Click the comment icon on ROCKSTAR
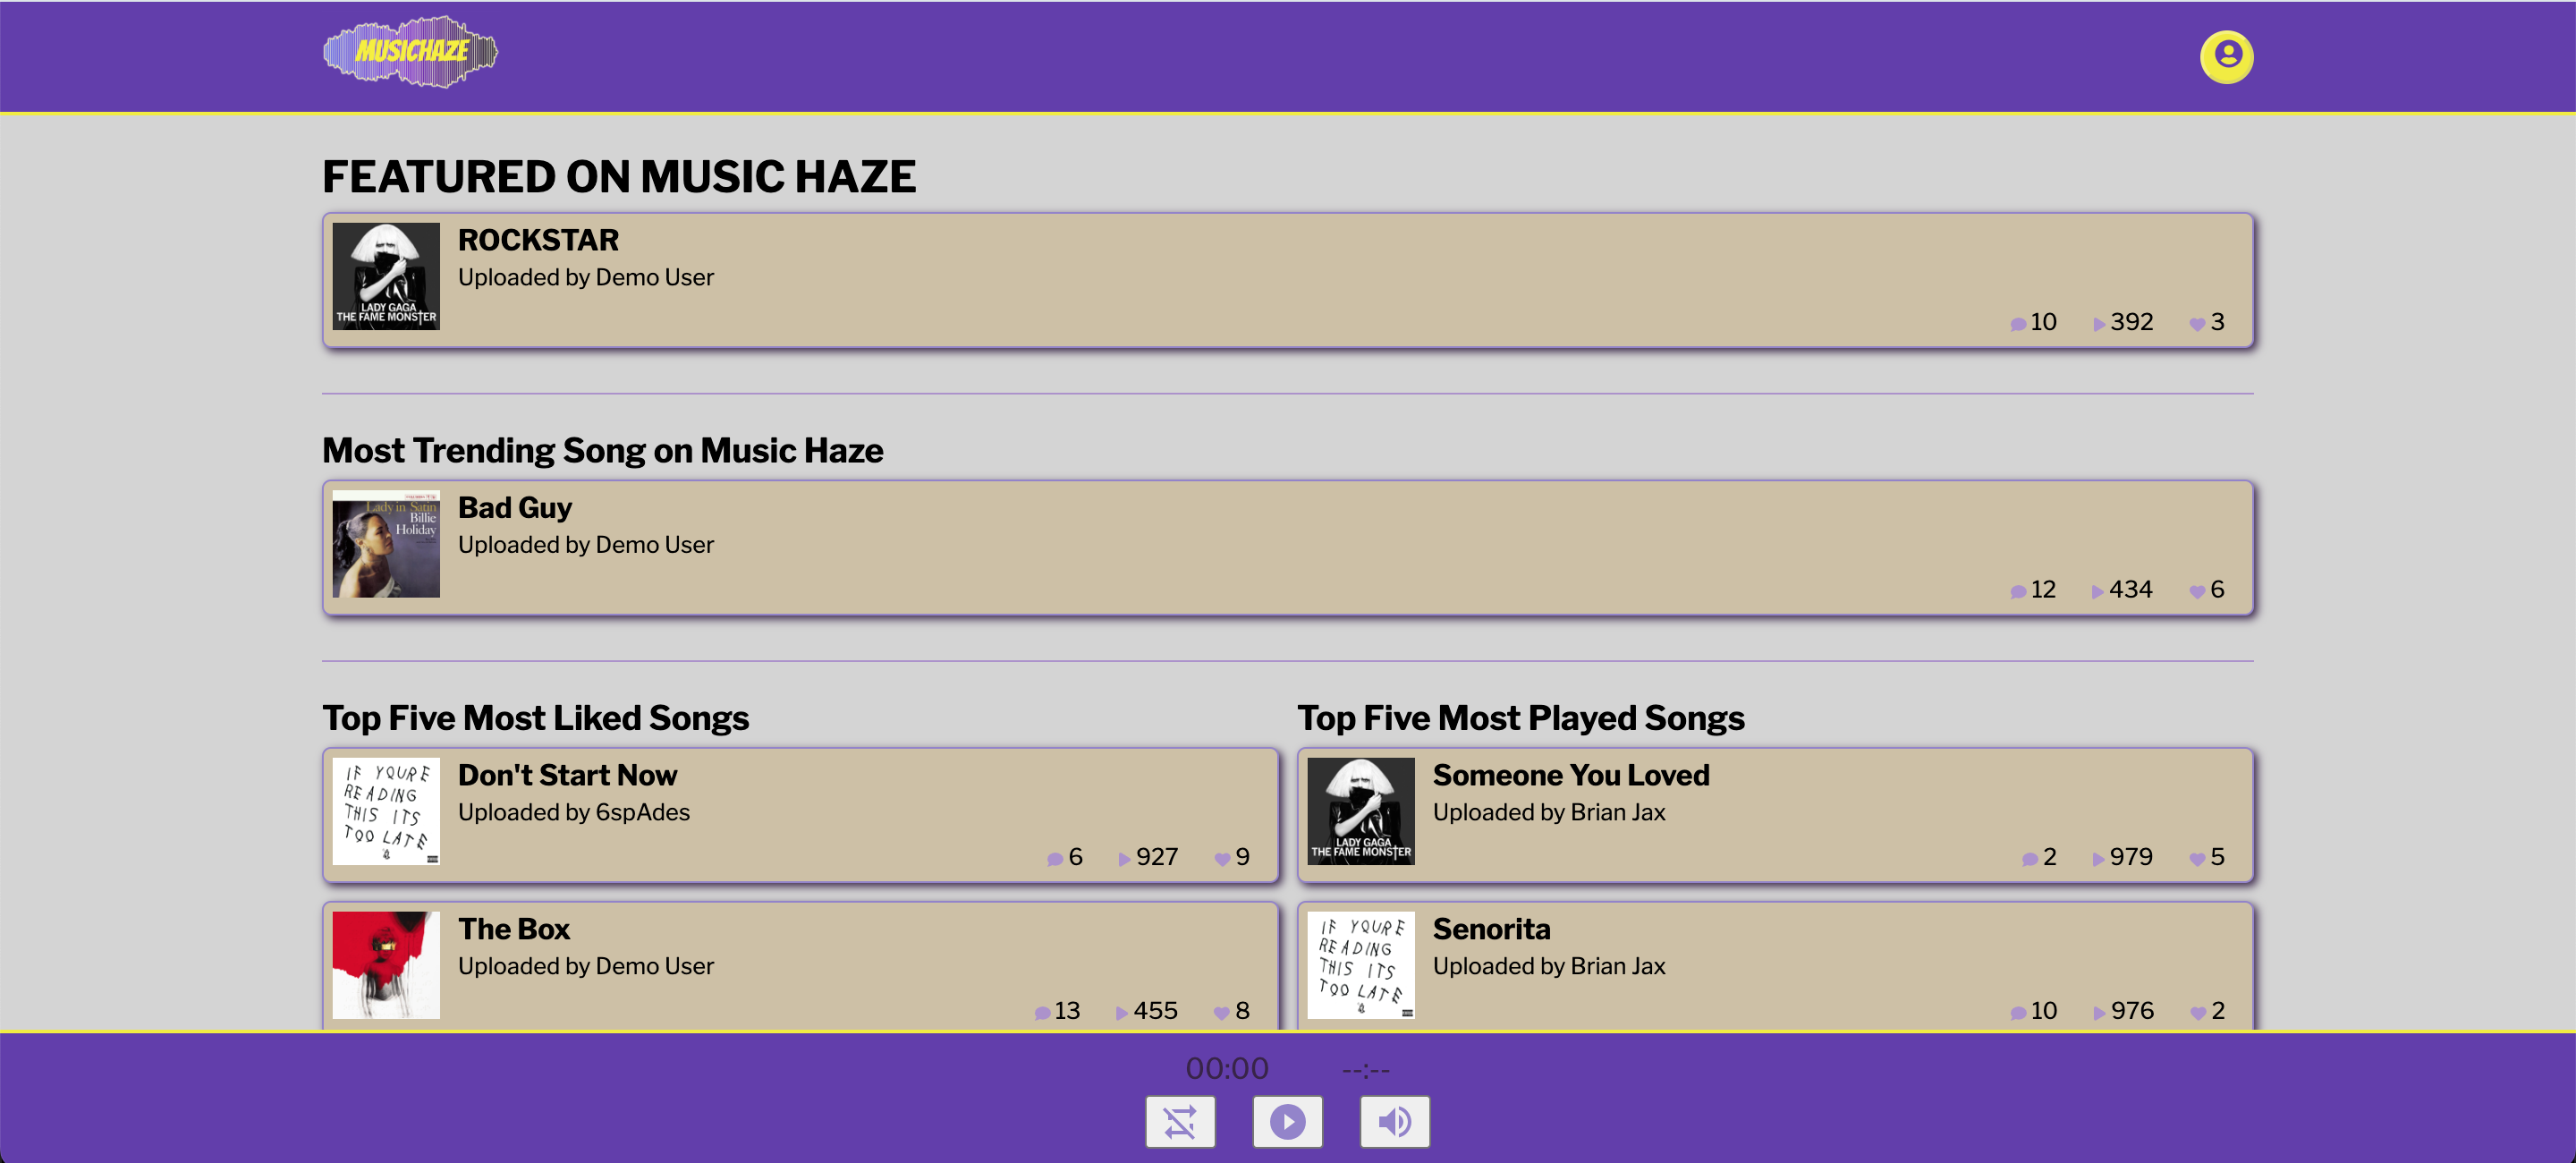 (x=2018, y=322)
